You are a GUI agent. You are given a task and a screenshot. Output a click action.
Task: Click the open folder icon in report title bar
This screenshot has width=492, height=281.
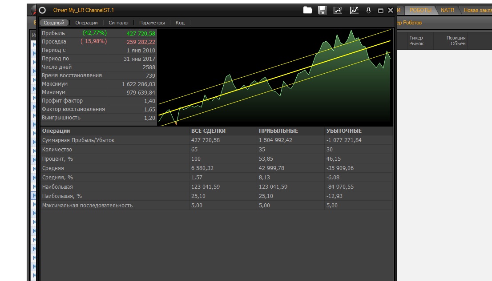[x=308, y=10]
